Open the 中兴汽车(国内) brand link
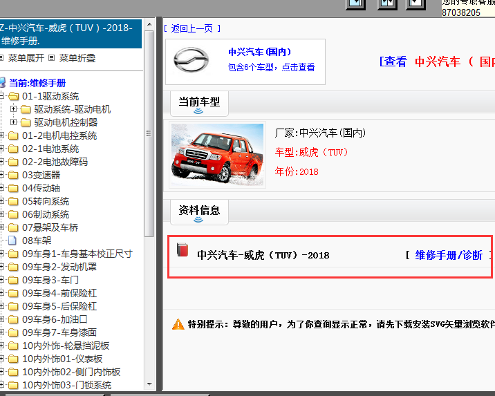Image resolution: width=495 pixels, height=396 pixels. 259,52
